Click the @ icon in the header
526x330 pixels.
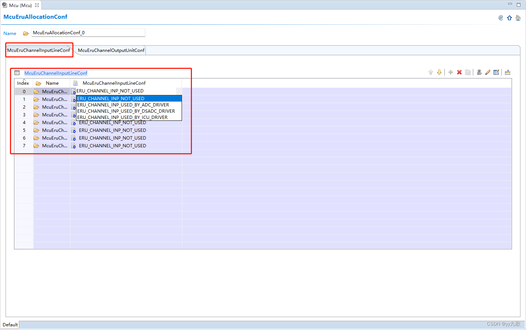501,18
